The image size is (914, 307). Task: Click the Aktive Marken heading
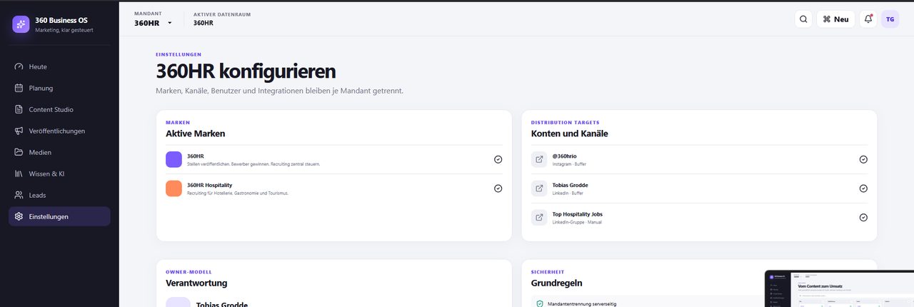[196, 134]
